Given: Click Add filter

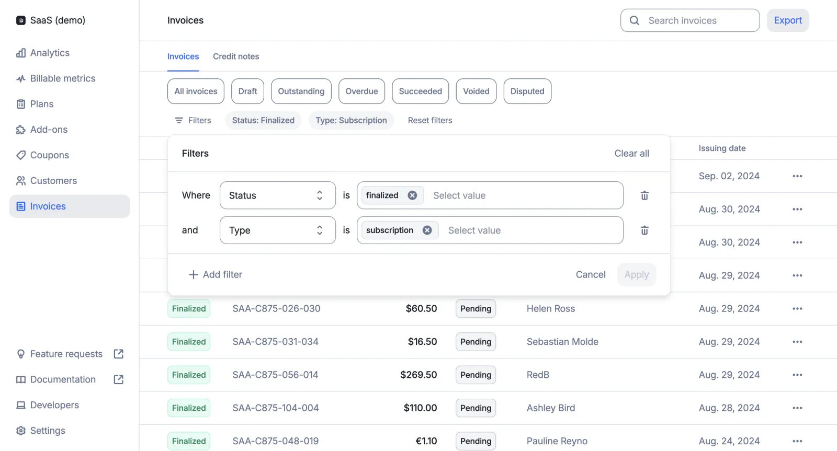Looking at the screenshot, I should (216, 275).
